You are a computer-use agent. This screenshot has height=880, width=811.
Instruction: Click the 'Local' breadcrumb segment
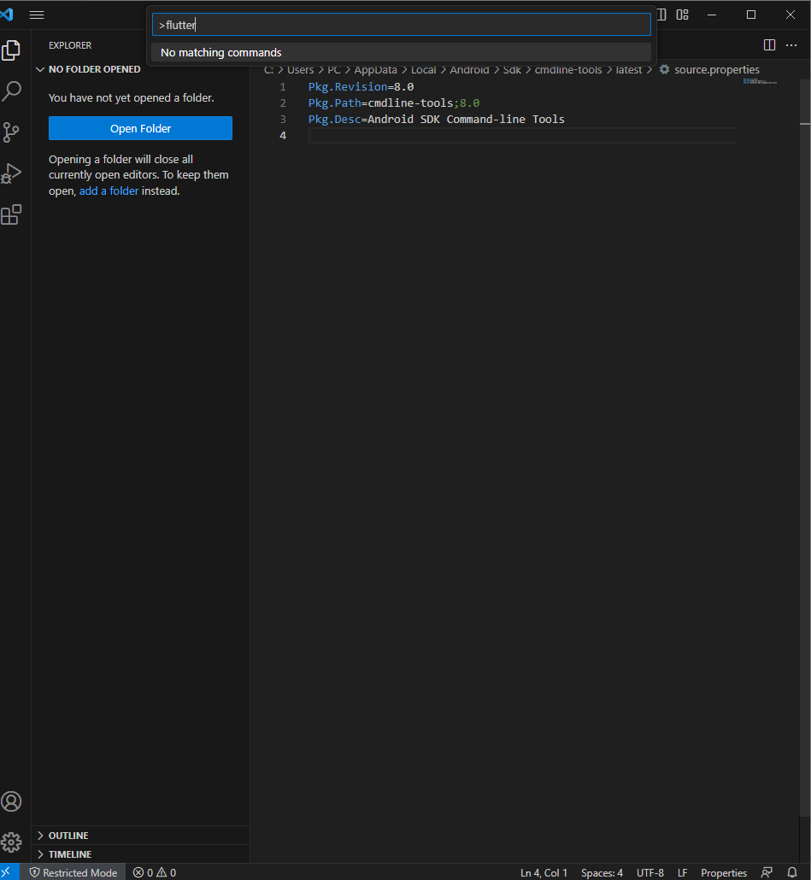423,69
